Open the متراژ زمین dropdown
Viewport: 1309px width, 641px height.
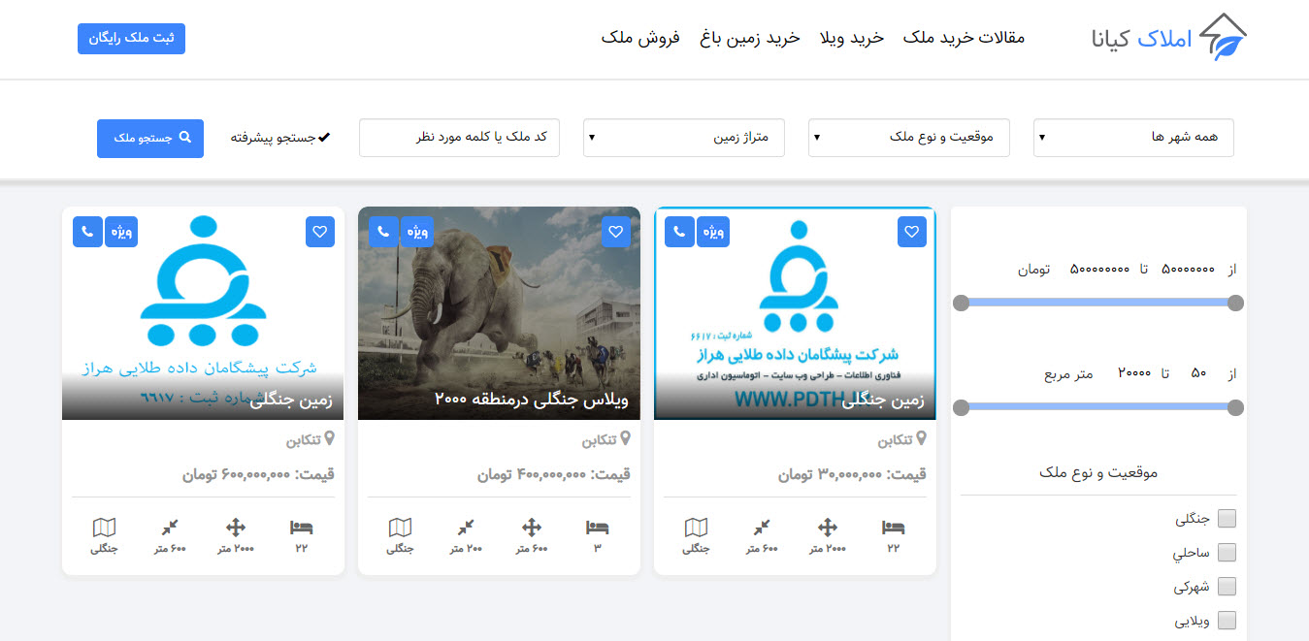(683, 138)
